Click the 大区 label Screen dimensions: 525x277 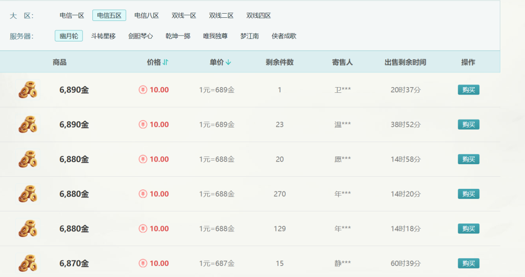22,16
